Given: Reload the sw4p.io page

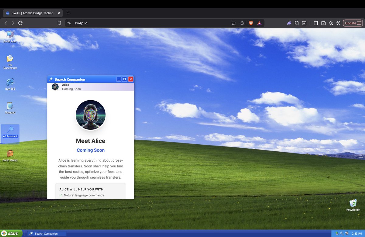Looking at the screenshot, I should pyautogui.click(x=20, y=23).
